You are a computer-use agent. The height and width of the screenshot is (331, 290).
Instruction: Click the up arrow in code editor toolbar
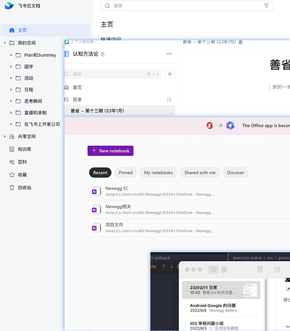tap(164, 266)
